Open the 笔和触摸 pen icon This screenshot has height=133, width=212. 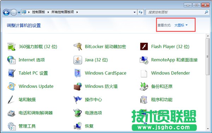click(x=11, y=99)
